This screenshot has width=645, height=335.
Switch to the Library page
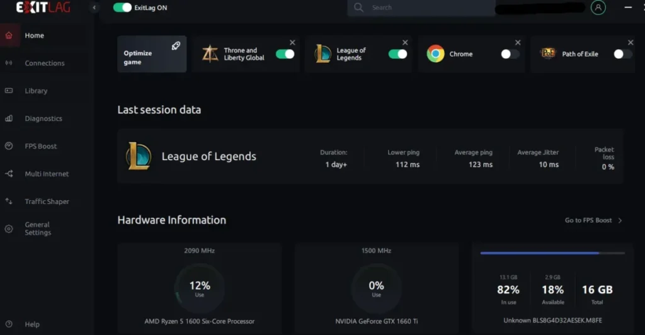pyautogui.click(x=36, y=91)
